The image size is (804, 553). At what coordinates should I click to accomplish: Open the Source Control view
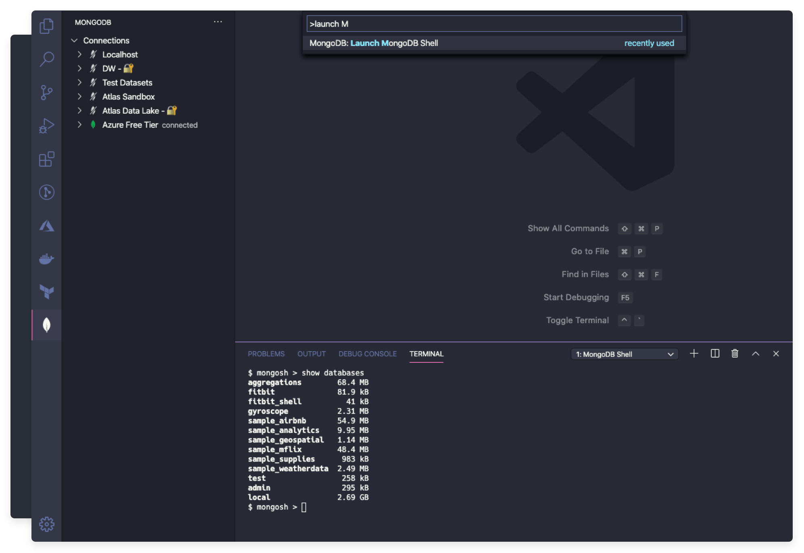pyautogui.click(x=47, y=93)
